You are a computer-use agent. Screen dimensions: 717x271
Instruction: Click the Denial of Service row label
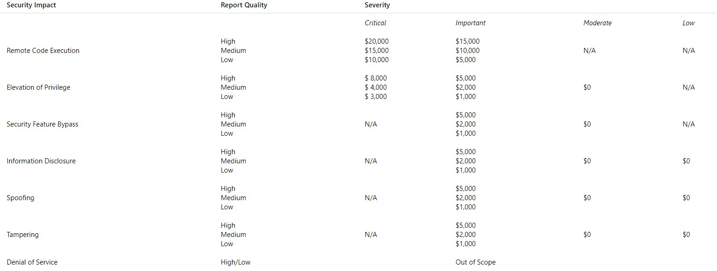32,262
